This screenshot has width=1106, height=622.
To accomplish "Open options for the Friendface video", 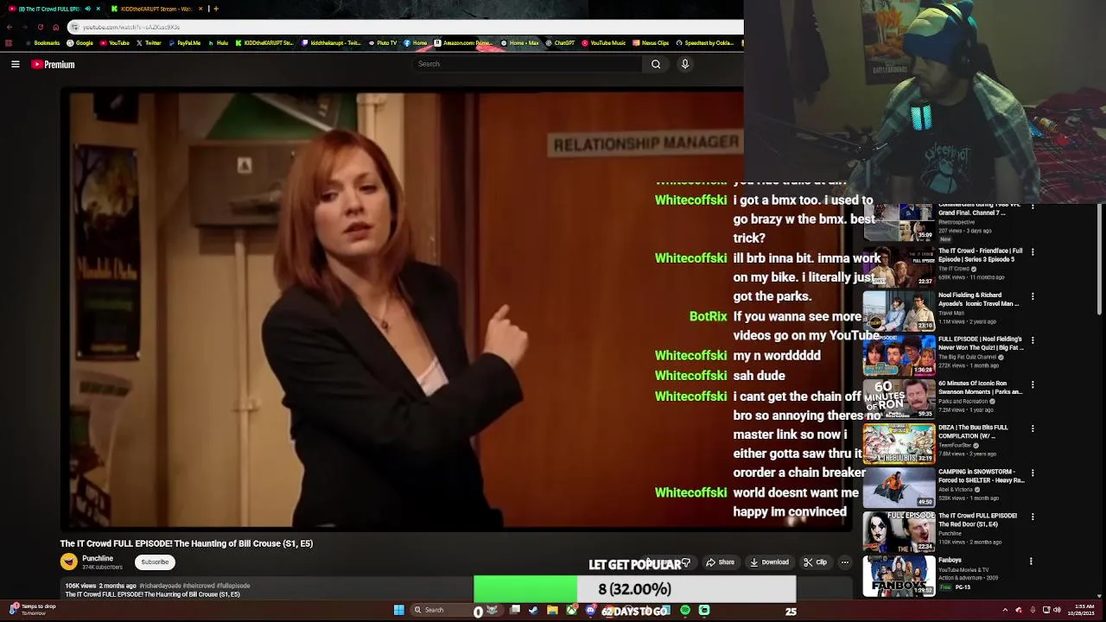I will coord(1032,252).
